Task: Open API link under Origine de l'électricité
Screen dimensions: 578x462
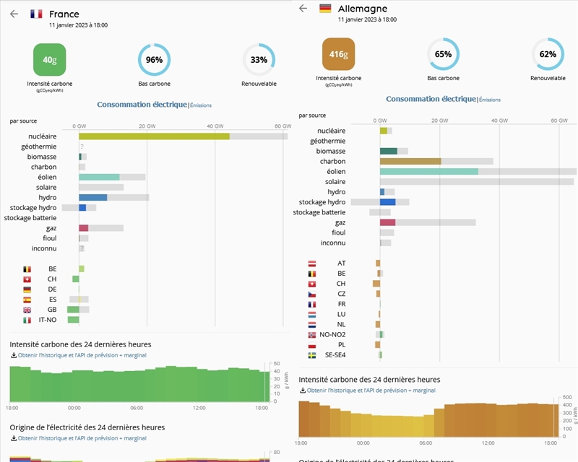Action: (x=82, y=438)
